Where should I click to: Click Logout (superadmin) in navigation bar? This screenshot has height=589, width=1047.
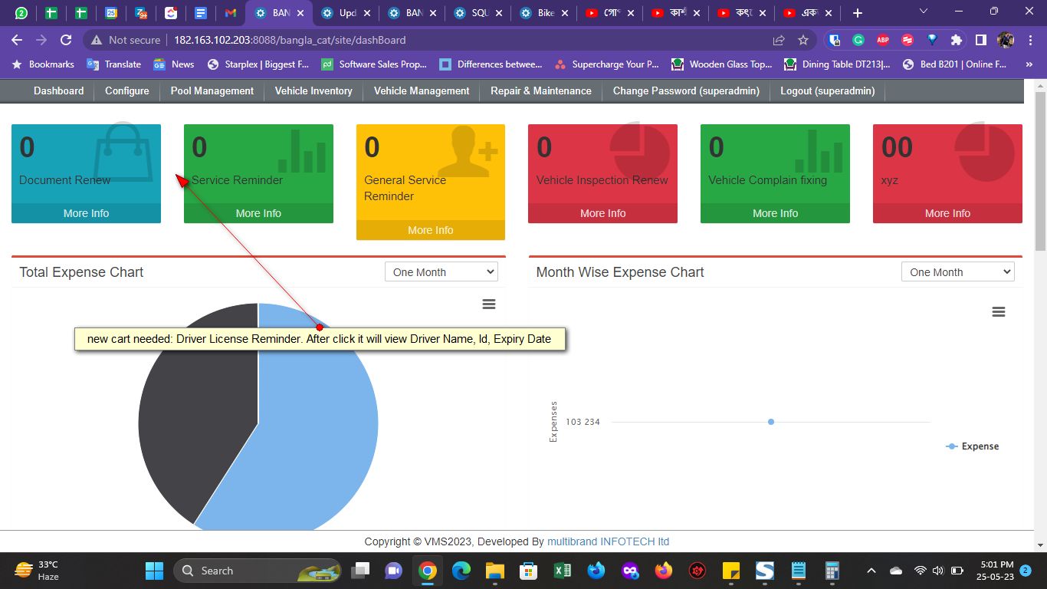(x=827, y=90)
